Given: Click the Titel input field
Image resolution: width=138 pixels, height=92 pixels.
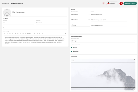Looking at the screenshot, I should (35, 28).
